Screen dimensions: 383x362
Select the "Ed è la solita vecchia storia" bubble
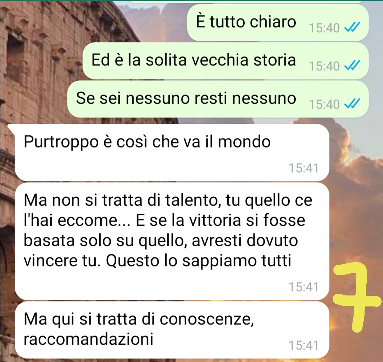[226, 61]
